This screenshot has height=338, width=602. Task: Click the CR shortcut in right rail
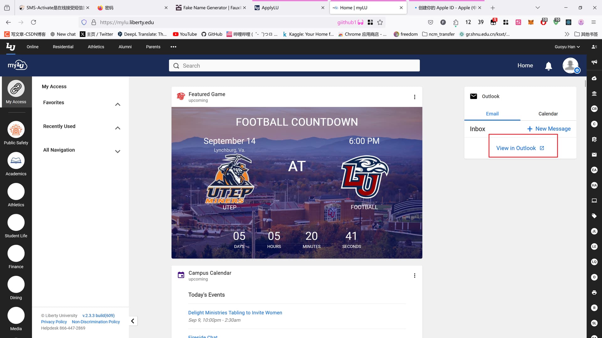[594, 109]
